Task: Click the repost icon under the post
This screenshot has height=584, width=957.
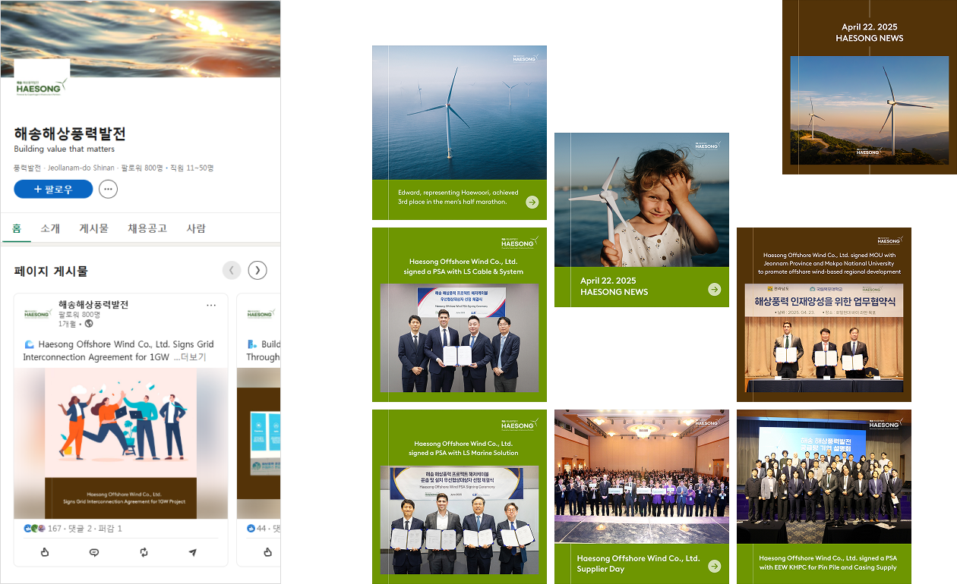Action: click(x=143, y=552)
